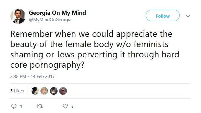The height and width of the screenshot is (113, 201).
Task: Open the liker avatar wearing sunglasses
Action: pyautogui.click(x=63, y=91)
